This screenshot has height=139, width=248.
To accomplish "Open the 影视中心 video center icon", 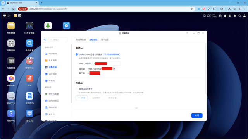I will pos(29,61).
